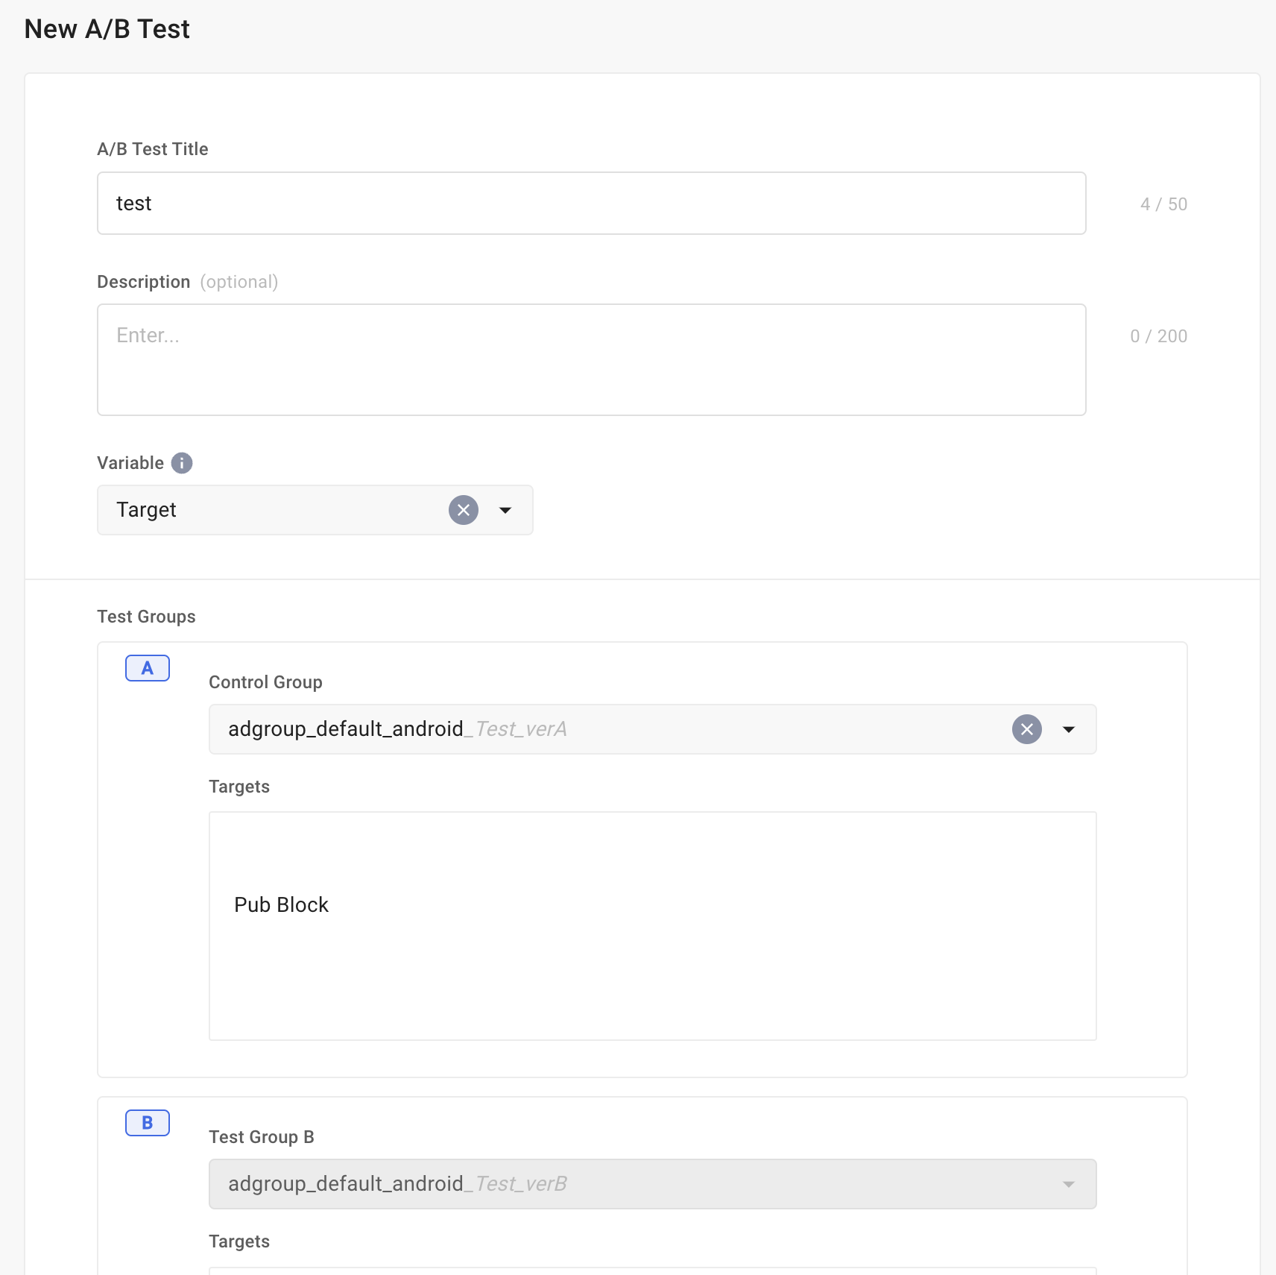This screenshot has height=1275, width=1276.
Task: Click the Pub Block thumbnail image
Action: coord(262,853)
